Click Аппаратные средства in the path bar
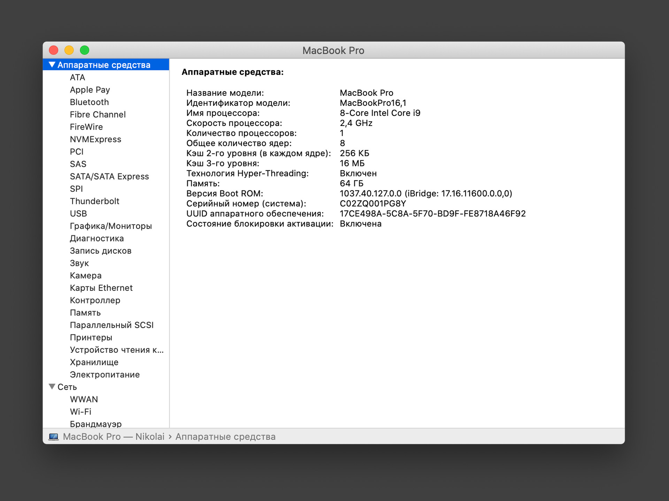 point(225,437)
